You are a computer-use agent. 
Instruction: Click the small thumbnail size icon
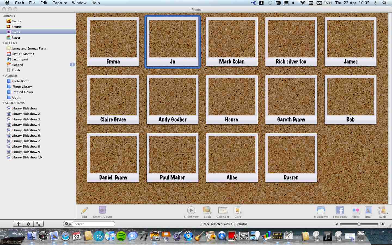click(x=336, y=224)
